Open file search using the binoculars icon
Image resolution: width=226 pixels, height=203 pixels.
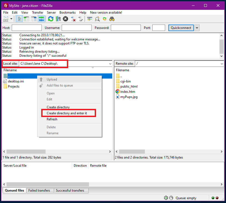(x=112, y=19)
